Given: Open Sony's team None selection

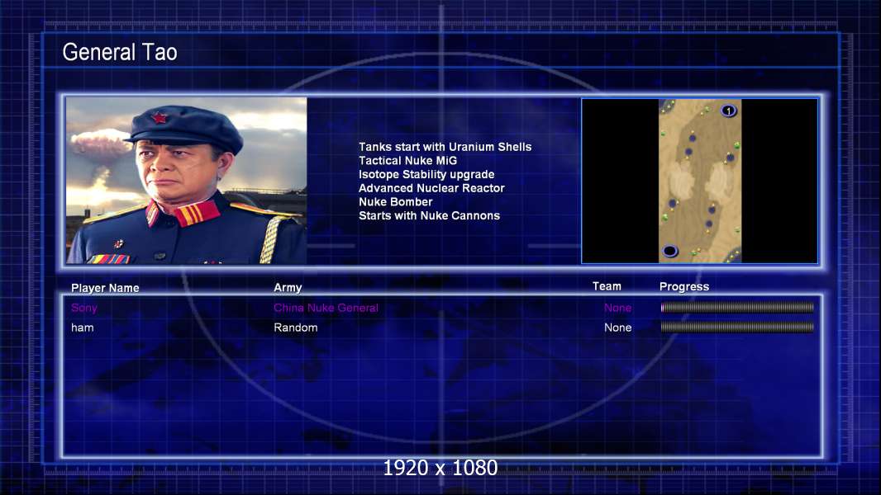Looking at the screenshot, I should [x=617, y=308].
